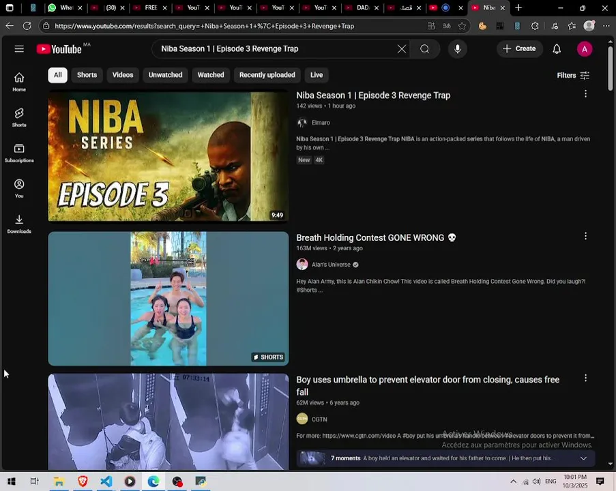Open Brave browser from taskbar
The image size is (616, 491).
pyautogui.click(x=83, y=481)
